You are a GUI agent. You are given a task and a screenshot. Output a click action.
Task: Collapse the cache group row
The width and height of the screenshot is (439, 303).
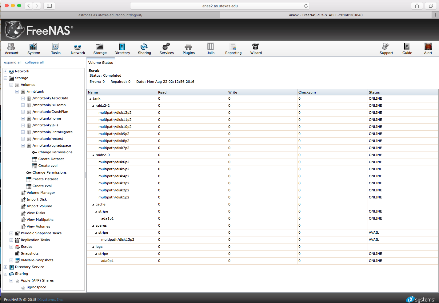pos(93,205)
